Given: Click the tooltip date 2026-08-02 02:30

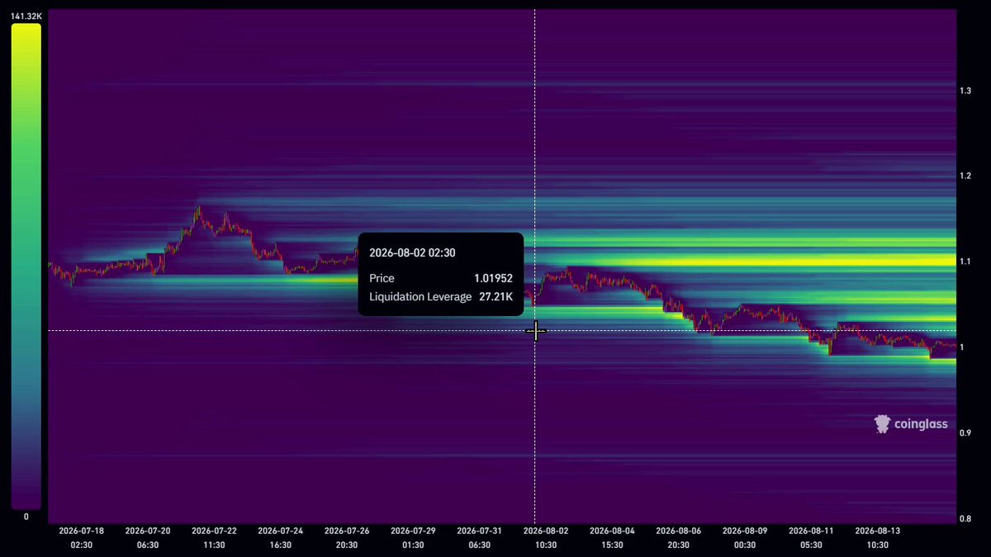Looking at the screenshot, I should coord(412,253).
